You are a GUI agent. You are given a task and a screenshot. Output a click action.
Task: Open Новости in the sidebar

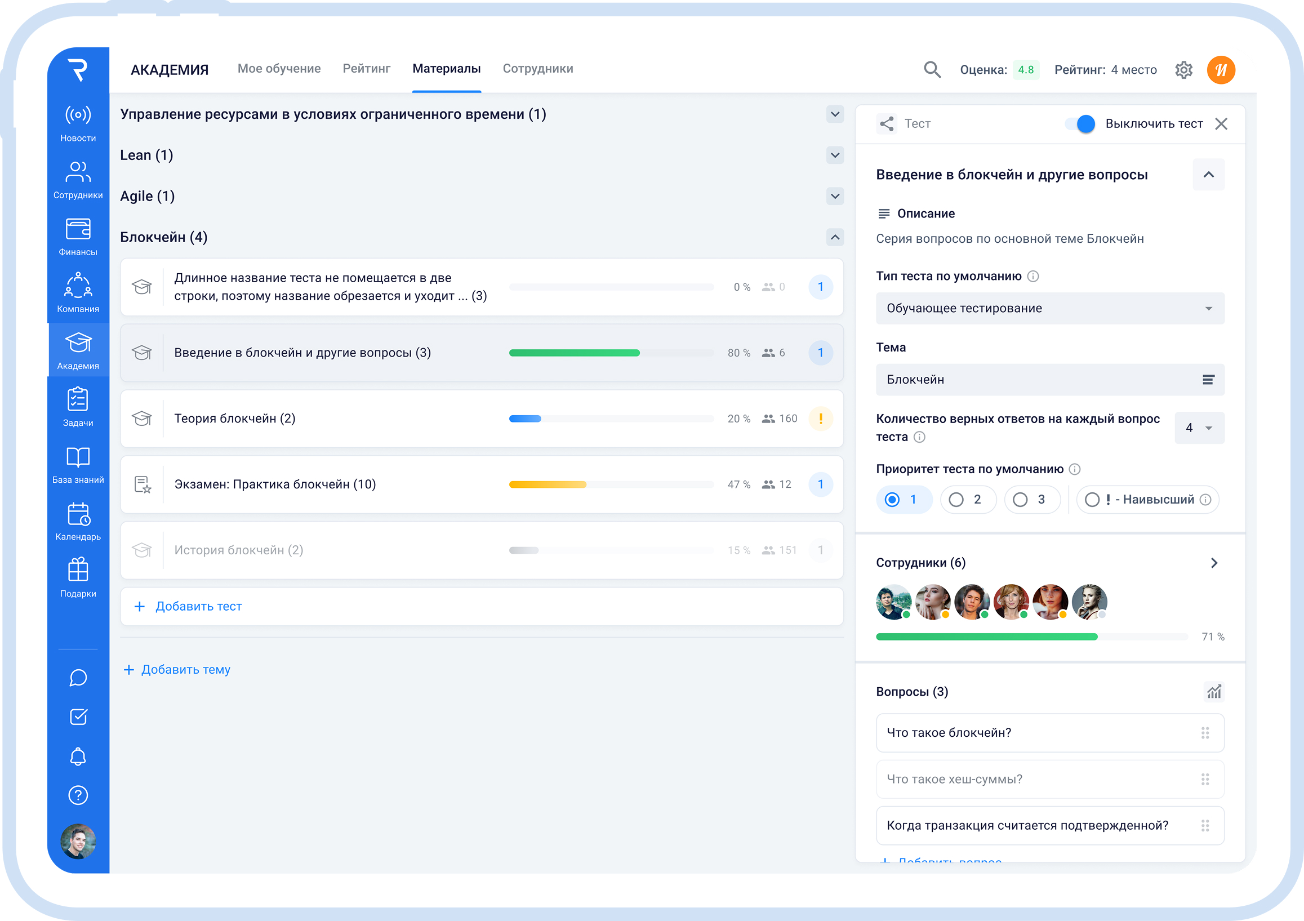(x=78, y=123)
